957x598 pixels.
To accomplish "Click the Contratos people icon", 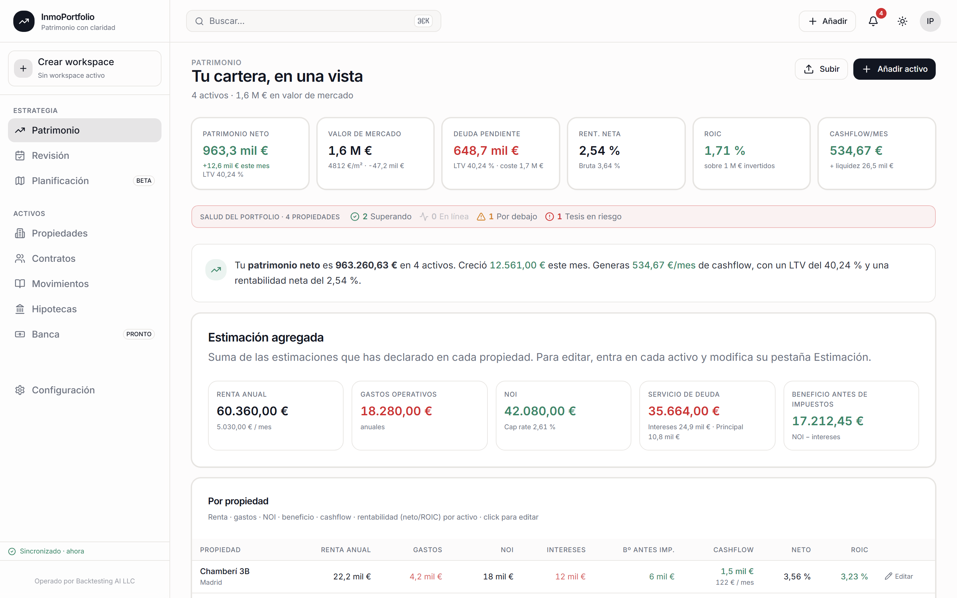I will pos(20,259).
